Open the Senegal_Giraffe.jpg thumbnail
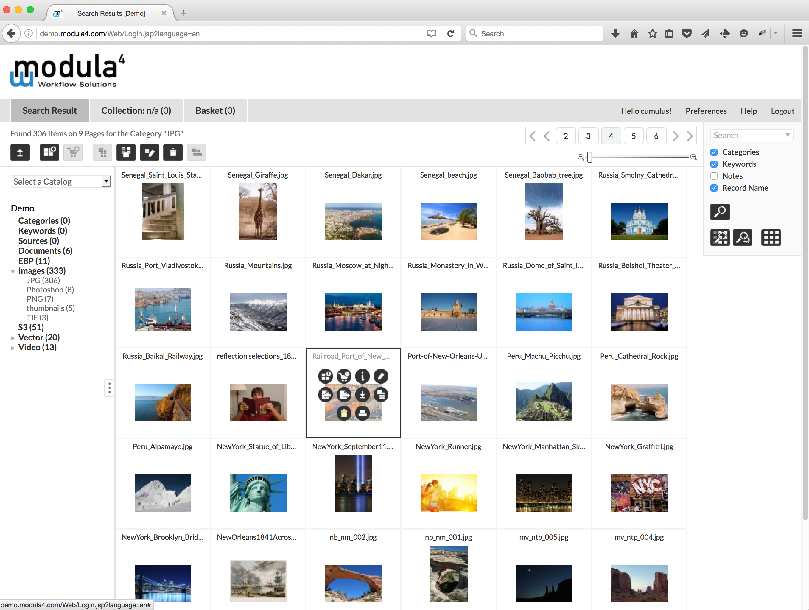 click(x=258, y=212)
